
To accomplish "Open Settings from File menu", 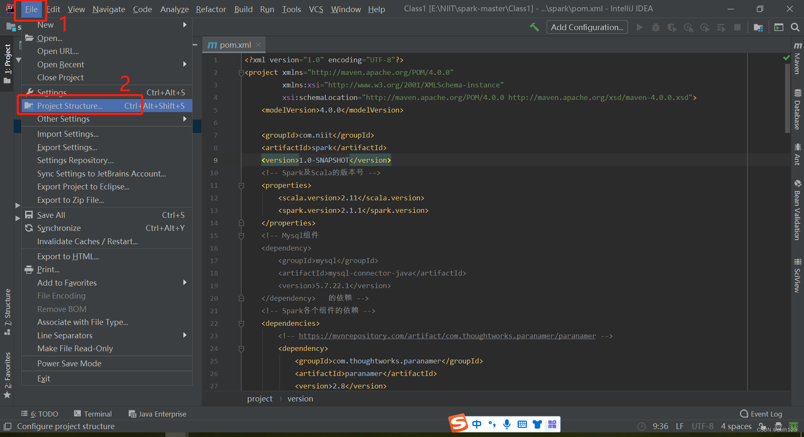I will (107, 92).
